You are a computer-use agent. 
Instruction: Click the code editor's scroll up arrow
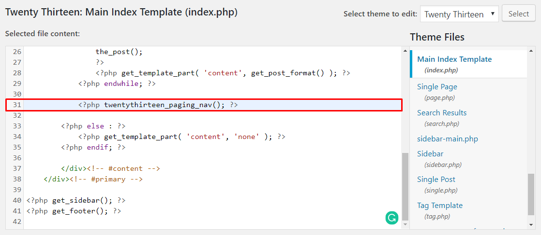pos(405,50)
